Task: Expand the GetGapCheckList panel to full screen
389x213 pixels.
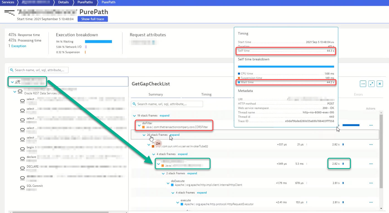Action: click(371, 84)
